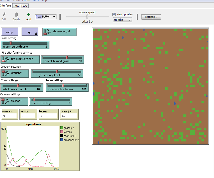214x178 pixels.
Task: Click the go button
Action: click(30, 32)
